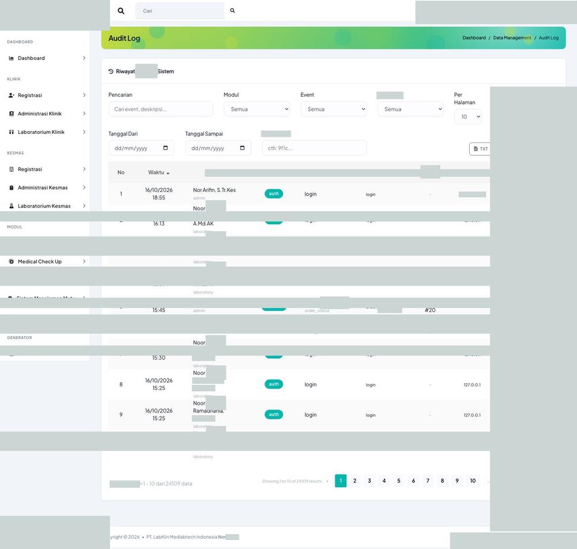
Task: Click into the Cari search field
Action: tap(180, 11)
